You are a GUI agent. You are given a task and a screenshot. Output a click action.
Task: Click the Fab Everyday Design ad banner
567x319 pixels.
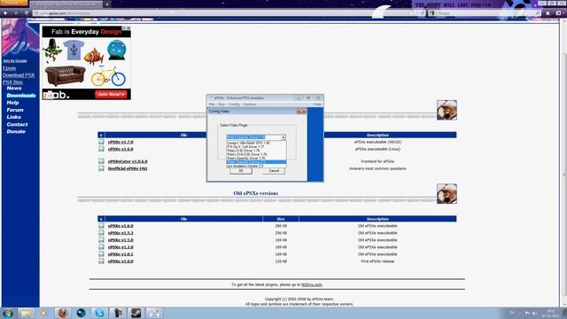pos(87,63)
